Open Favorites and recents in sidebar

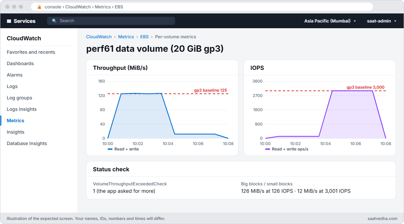(31, 52)
